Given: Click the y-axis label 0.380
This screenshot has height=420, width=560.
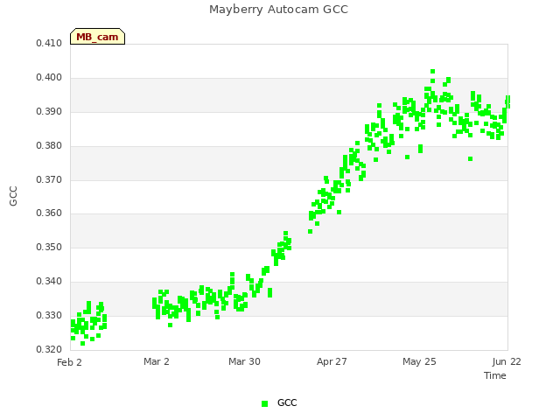Looking at the screenshot, I should coord(49,146).
